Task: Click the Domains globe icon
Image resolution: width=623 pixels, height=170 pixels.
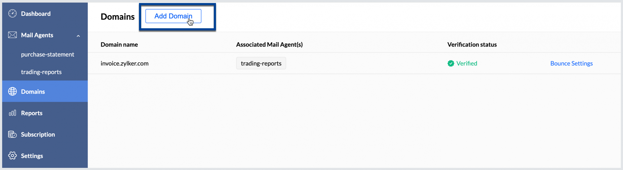Action: coord(12,92)
